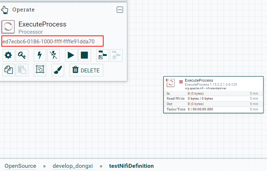The height and width of the screenshot is (171, 267).
Task: Open access policies key icon
Action: point(22,55)
